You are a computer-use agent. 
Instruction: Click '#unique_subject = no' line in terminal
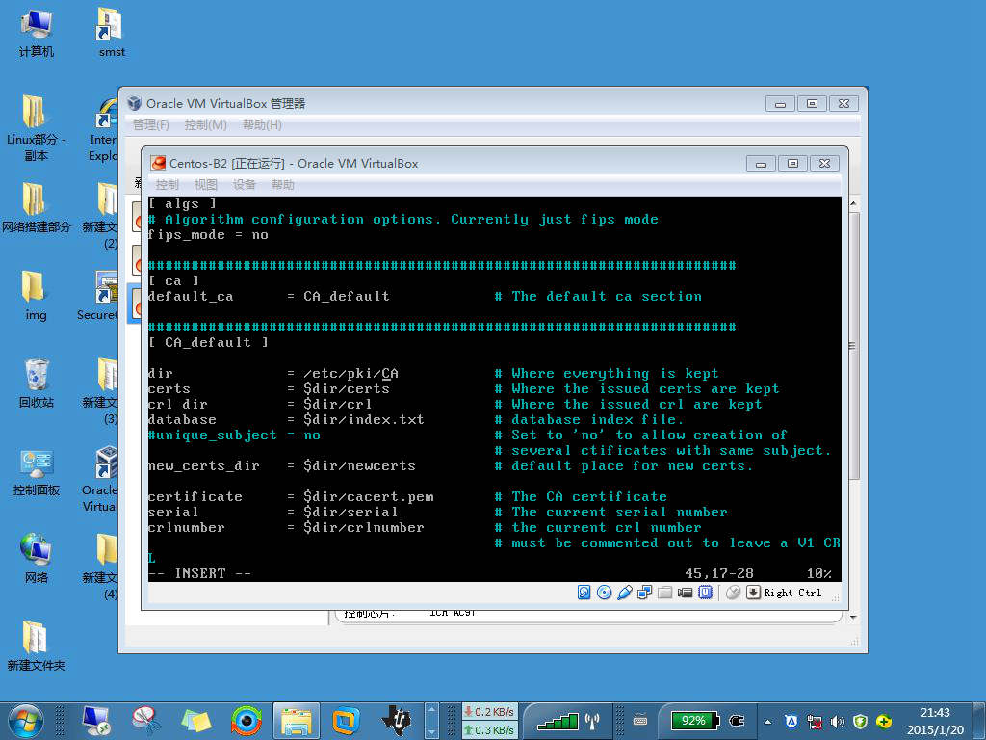[x=234, y=435]
